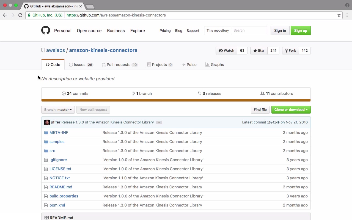
Task: Click pfifer's avatar thumbnail
Action: 47,122
